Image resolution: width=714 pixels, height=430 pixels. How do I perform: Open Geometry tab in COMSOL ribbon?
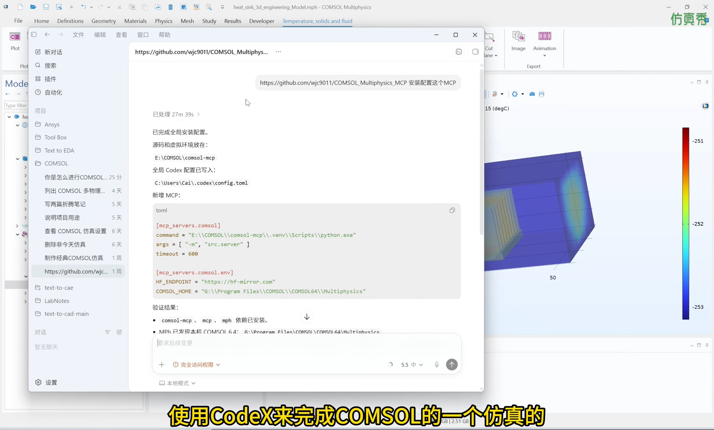(103, 21)
